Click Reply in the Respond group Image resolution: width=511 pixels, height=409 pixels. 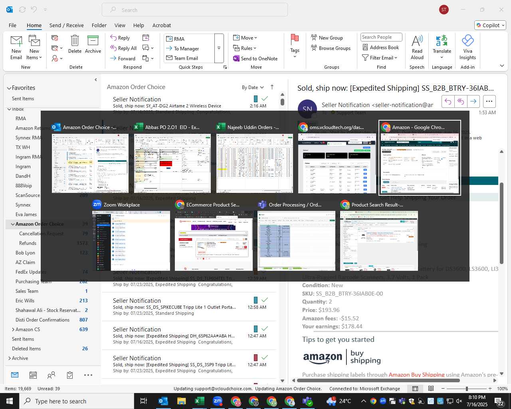(120, 38)
